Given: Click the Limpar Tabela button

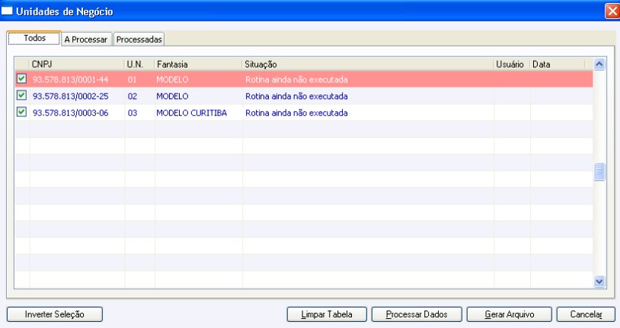Looking at the screenshot, I should (x=327, y=314).
